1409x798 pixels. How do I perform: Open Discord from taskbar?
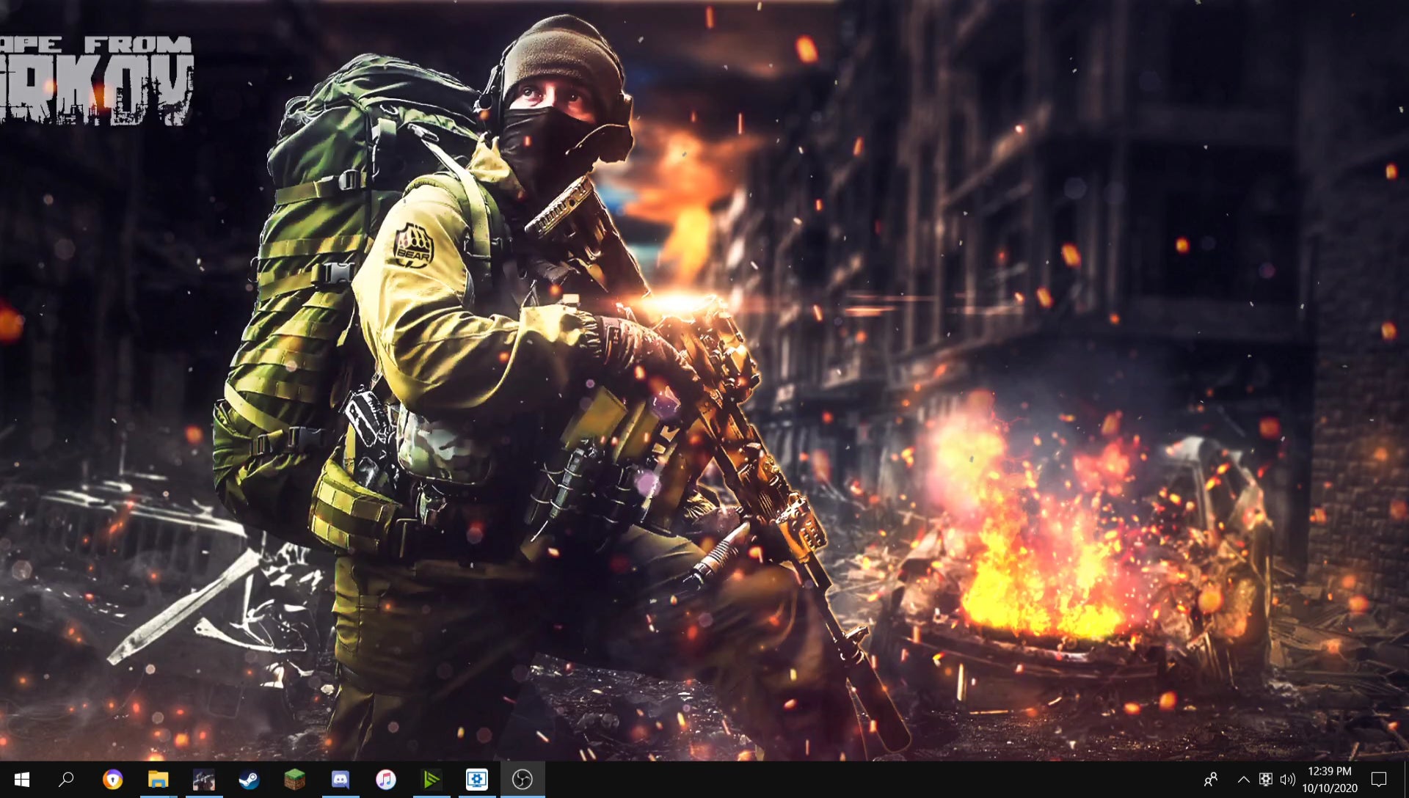click(340, 780)
